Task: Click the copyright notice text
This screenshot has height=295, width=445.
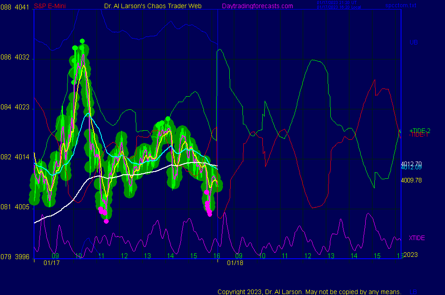Action: [309, 291]
